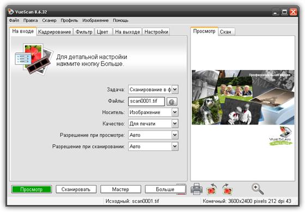Rotate image right with clockwise icon
The height and width of the screenshot is (212, 305).
pyautogui.click(x=227, y=189)
